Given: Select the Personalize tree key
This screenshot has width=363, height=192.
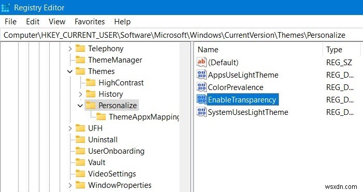Looking at the screenshot, I should pos(118,106).
